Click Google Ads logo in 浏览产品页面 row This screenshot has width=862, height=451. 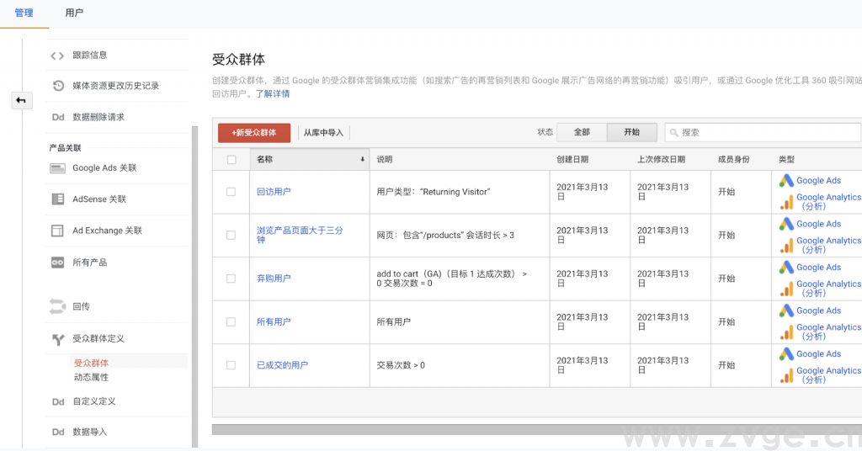[x=786, y=224]
